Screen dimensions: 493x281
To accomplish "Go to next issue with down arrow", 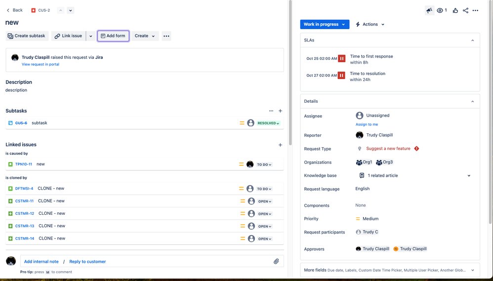I will coord(71,10).
